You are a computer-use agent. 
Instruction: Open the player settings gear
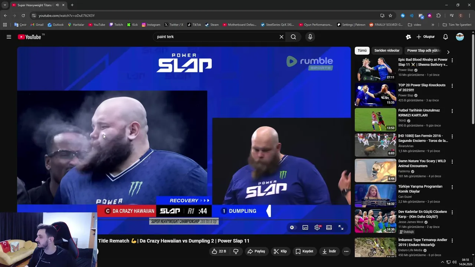click(x=317, y=227)
